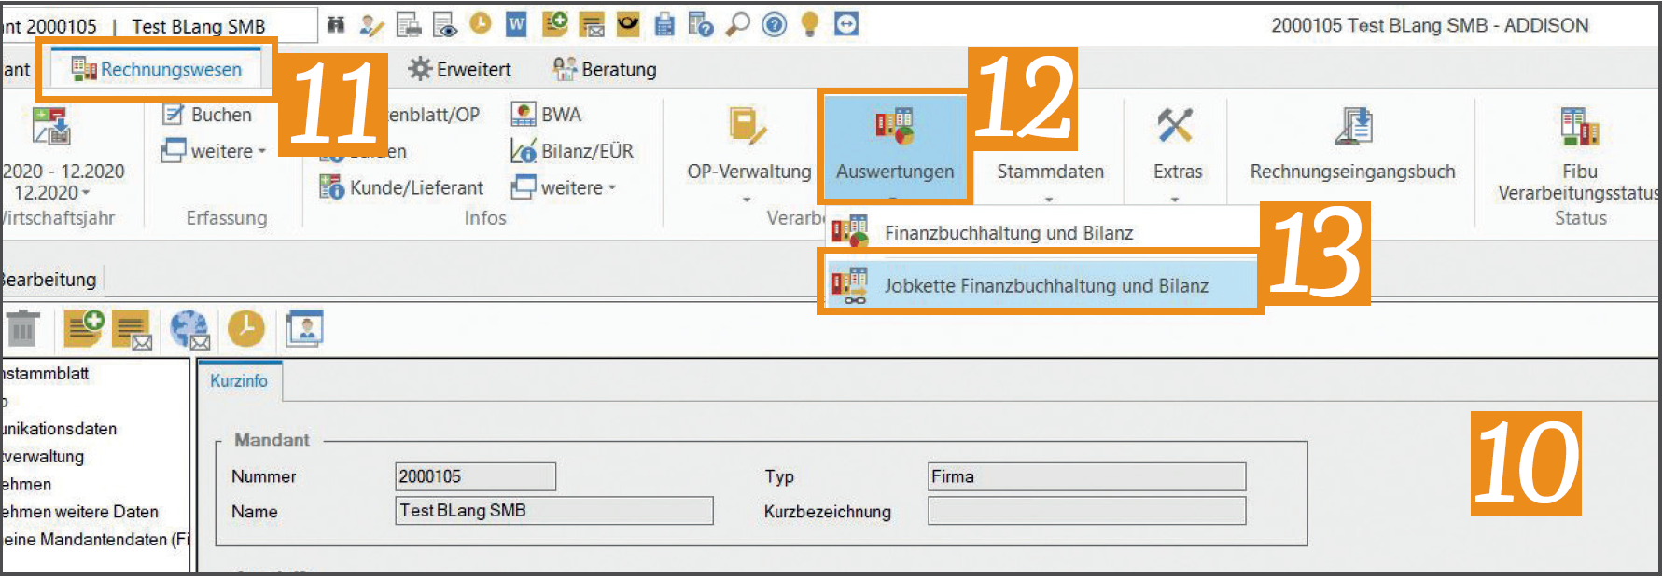
Task: Click the table with question mark icon
Action: coord(700,25)
